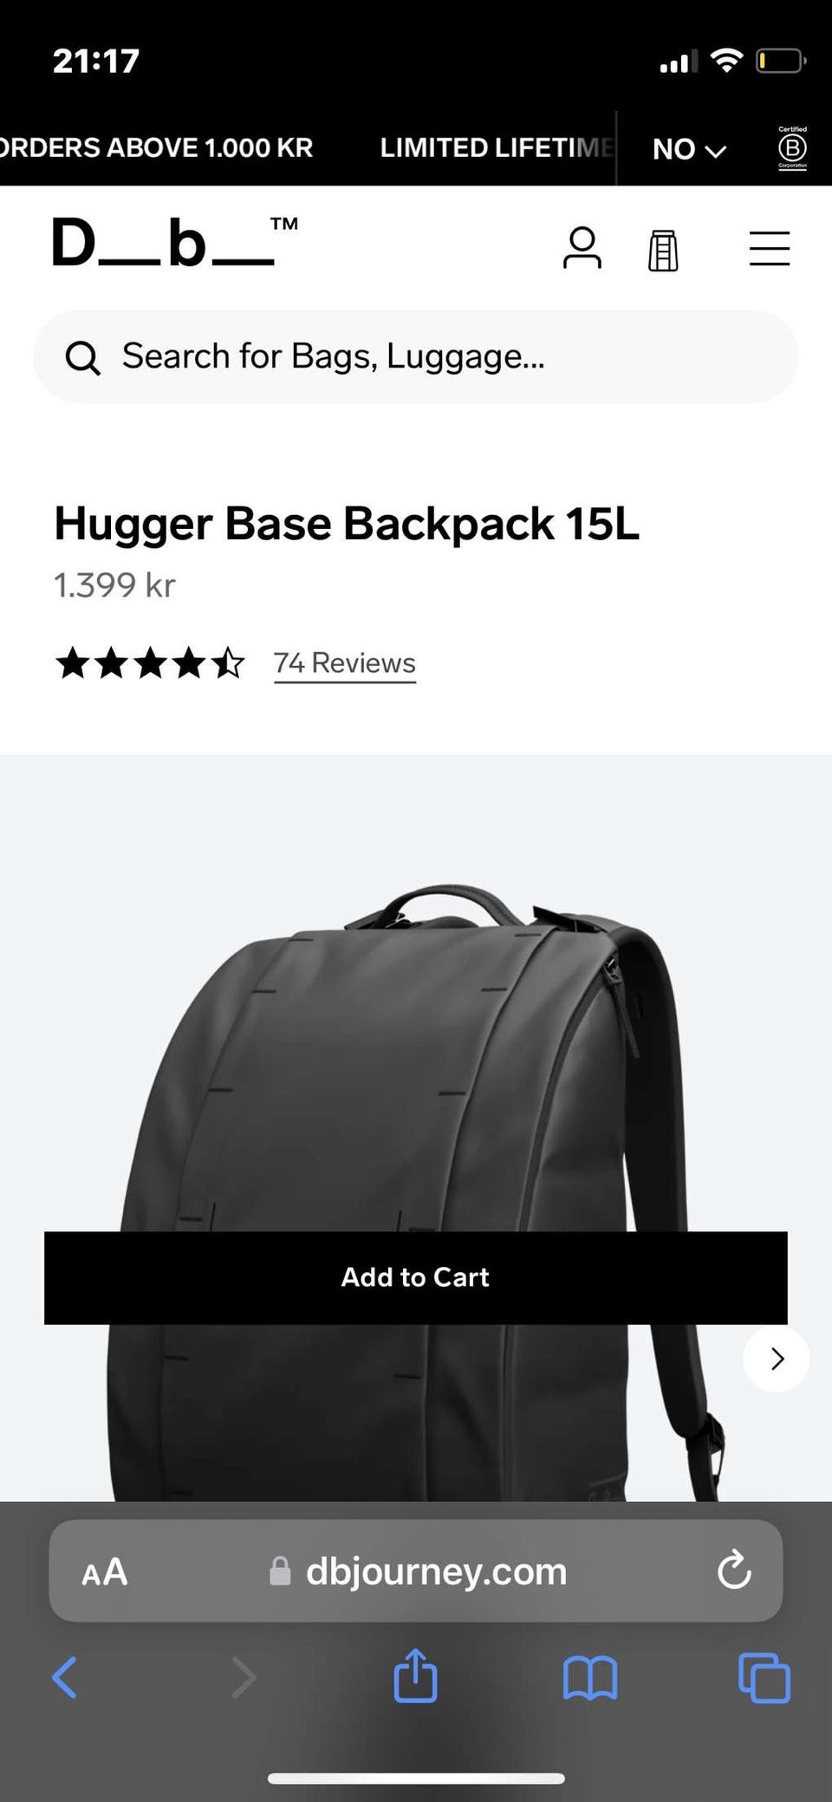Focus the Search for Bags field

coord(416,356)
